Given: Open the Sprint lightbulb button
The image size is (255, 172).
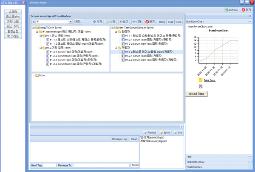Looking at the screenshot, I should [165, 133].
